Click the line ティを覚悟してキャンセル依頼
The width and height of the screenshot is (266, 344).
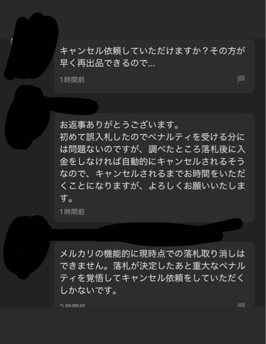(x=152, y=278)
